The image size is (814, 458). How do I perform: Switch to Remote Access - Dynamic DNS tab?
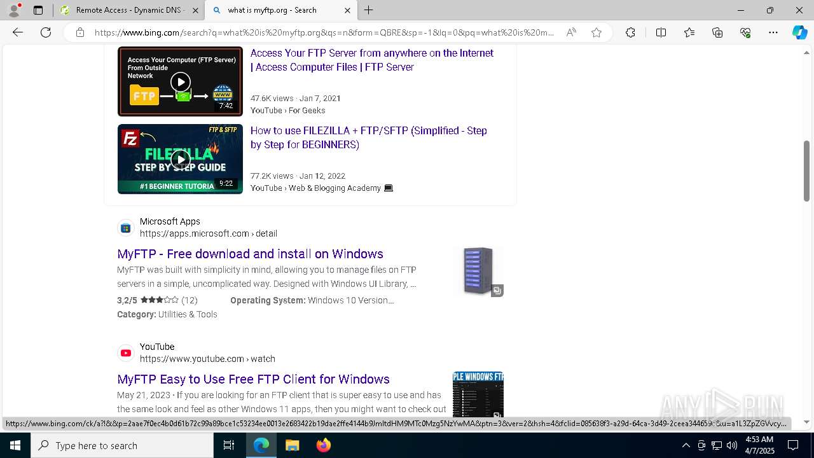tap(129, 10)
